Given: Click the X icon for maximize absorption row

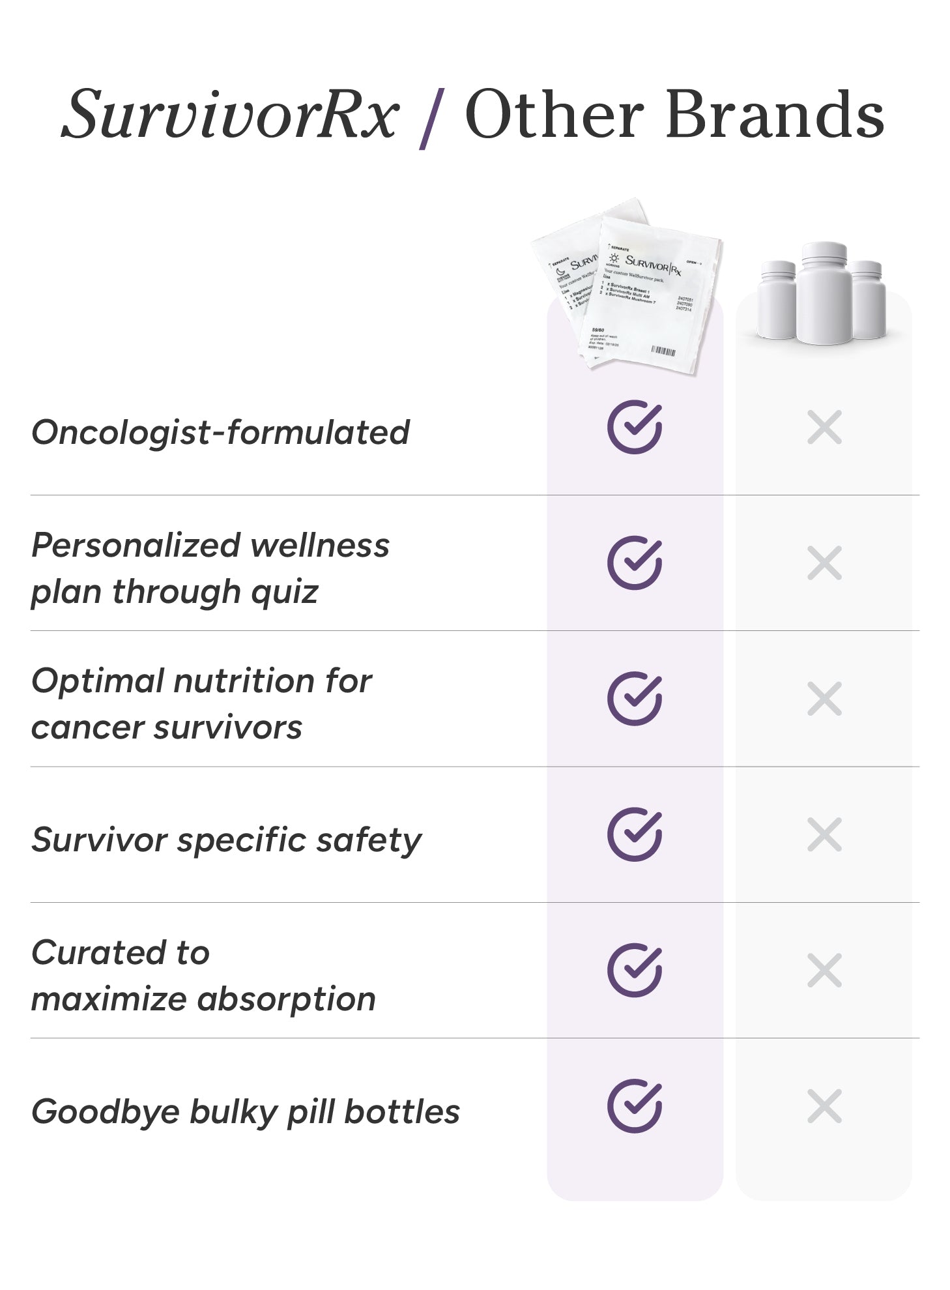Looking at the screenshot, I should (x=824, y=970).
